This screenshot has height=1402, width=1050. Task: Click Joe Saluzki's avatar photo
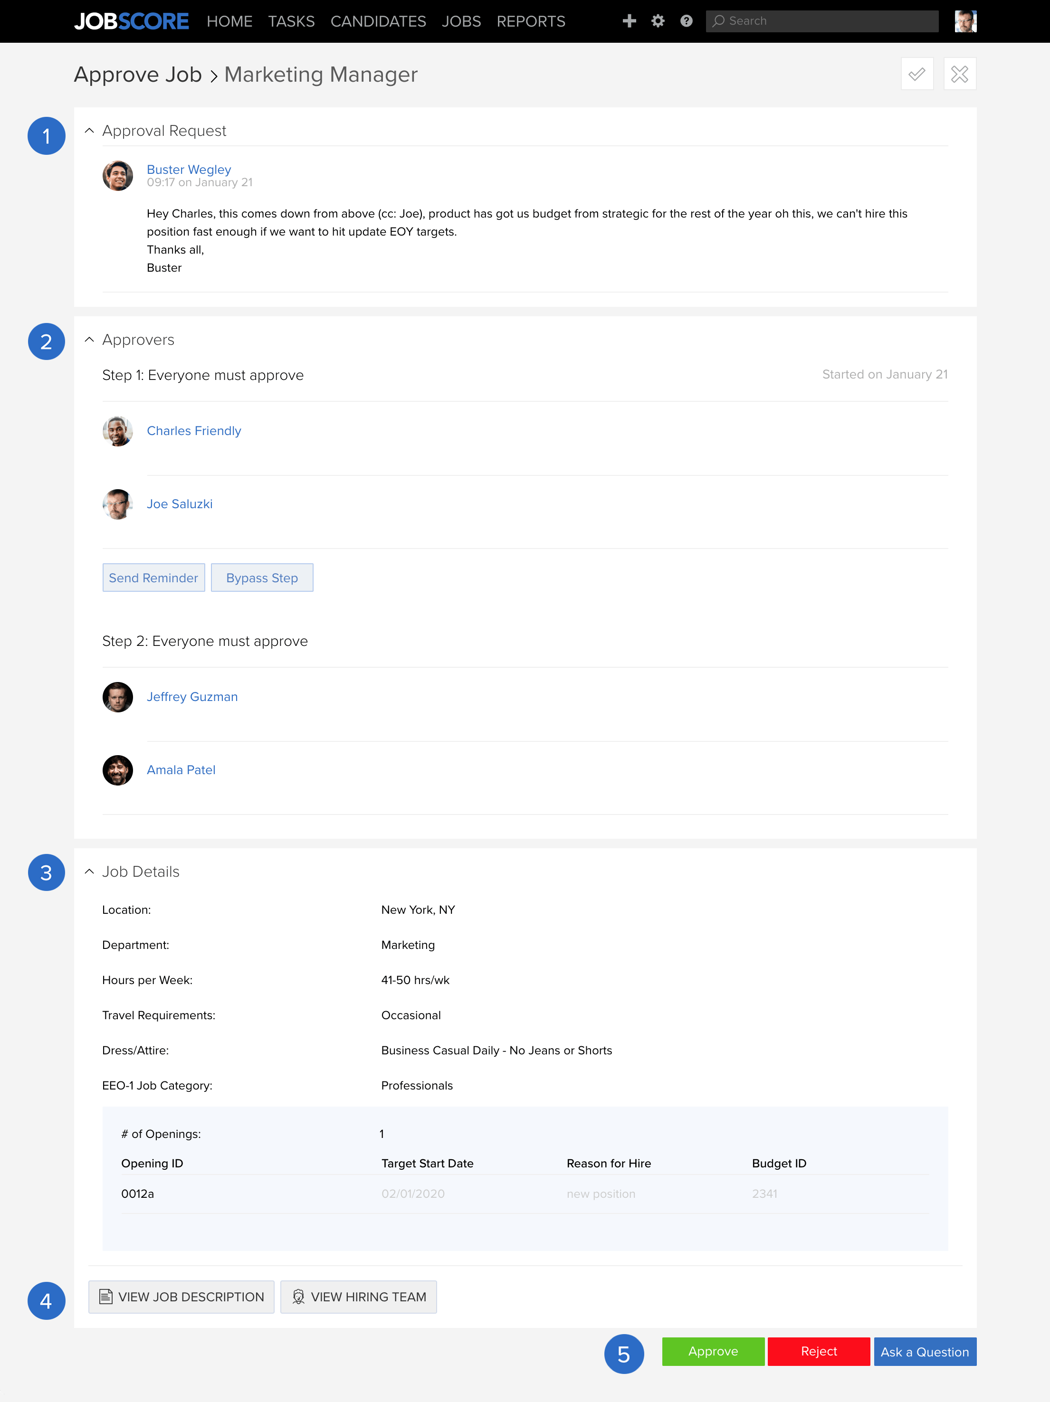[x=117, y=504]
